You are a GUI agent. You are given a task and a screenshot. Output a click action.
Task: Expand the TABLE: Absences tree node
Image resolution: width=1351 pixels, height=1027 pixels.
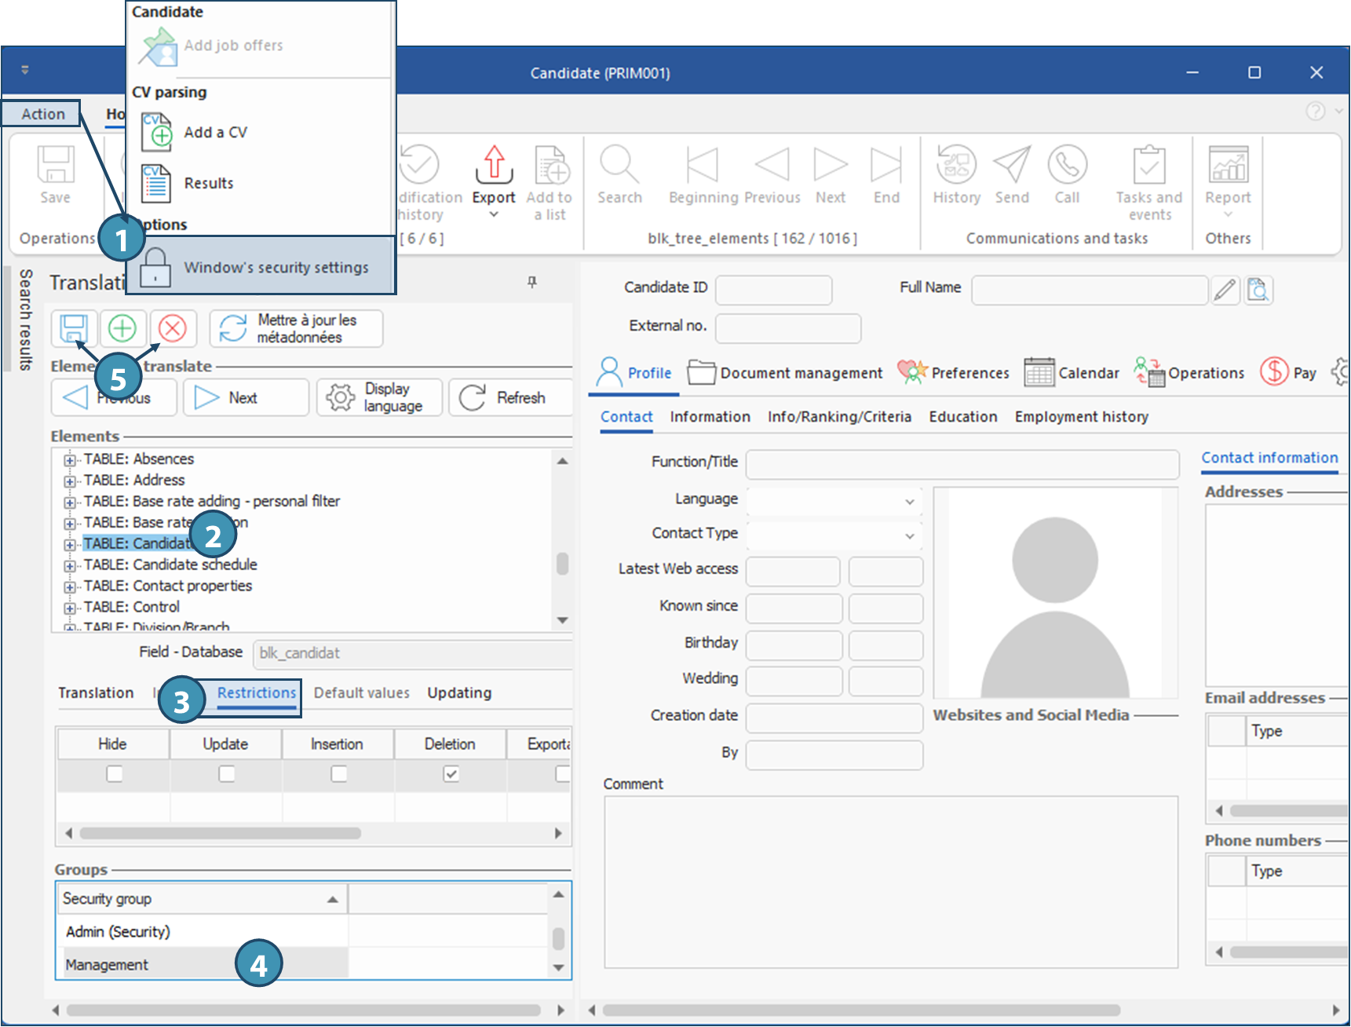pyautogui.click(x=70, y=460)
